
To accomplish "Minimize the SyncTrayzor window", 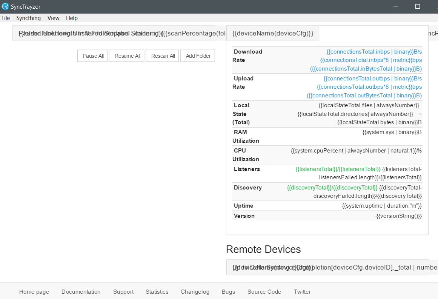I will [395, 6].
